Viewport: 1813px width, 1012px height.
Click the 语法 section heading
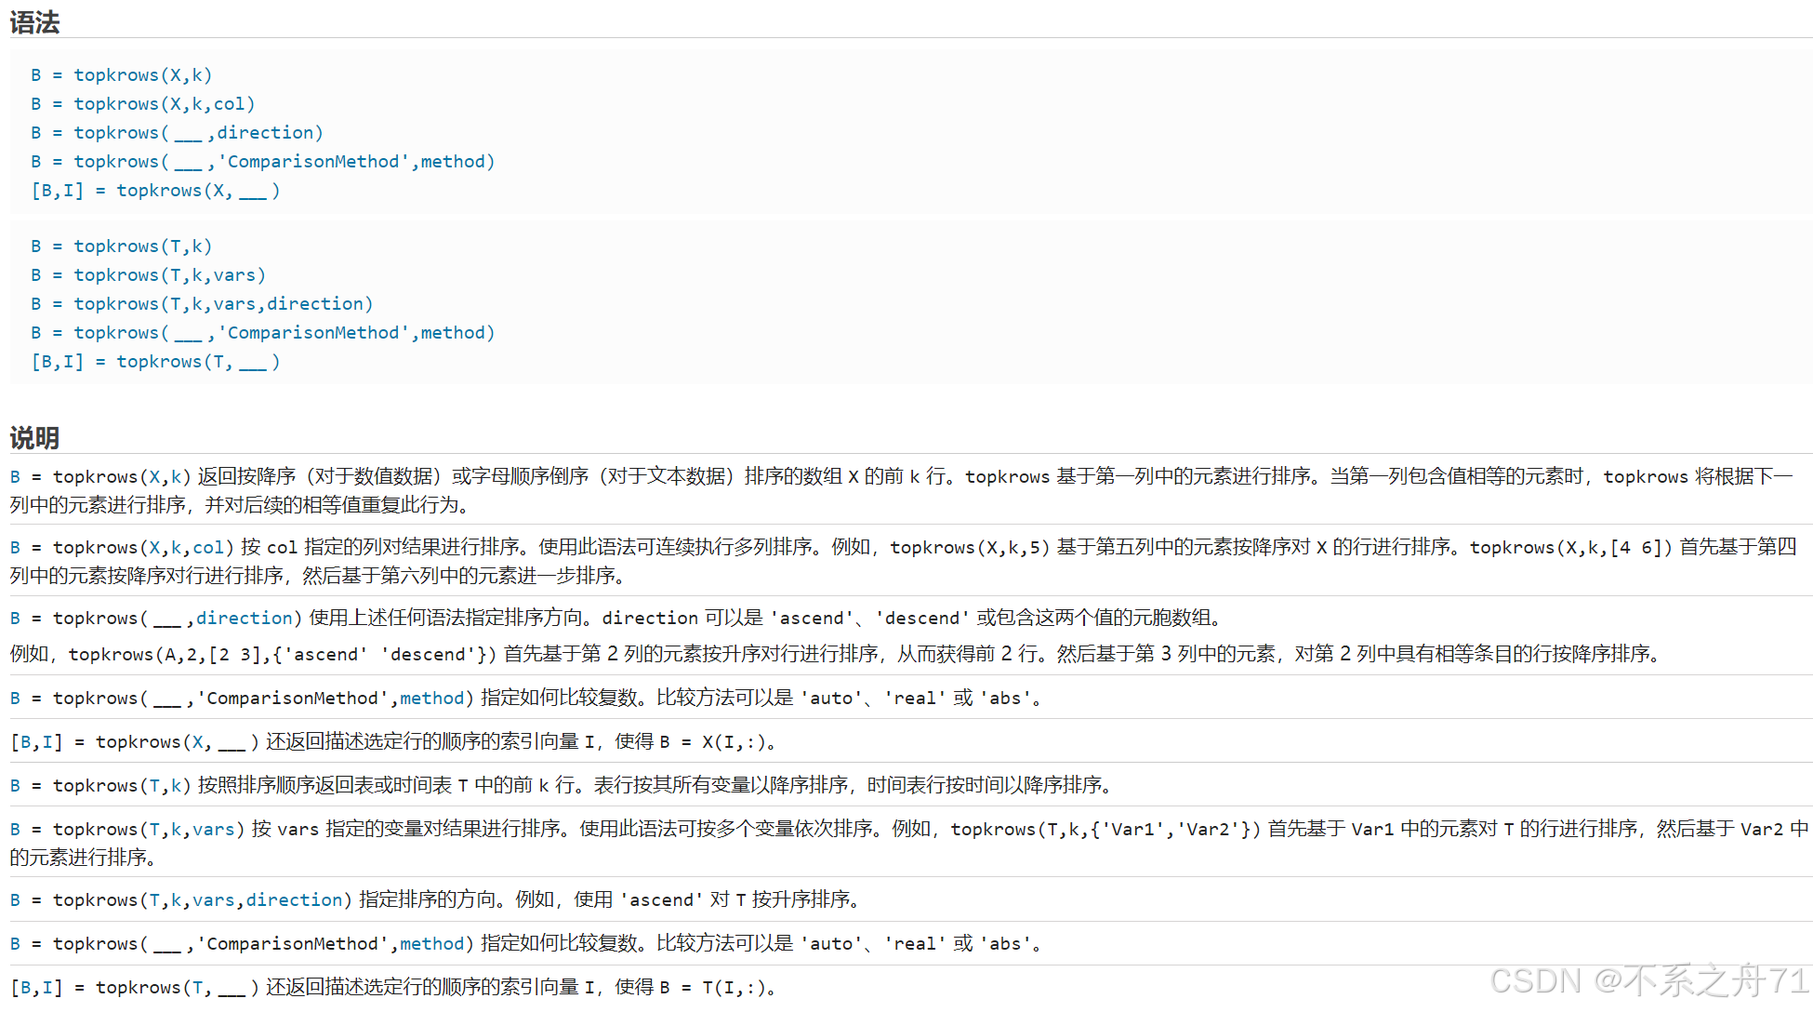(34, 22)
